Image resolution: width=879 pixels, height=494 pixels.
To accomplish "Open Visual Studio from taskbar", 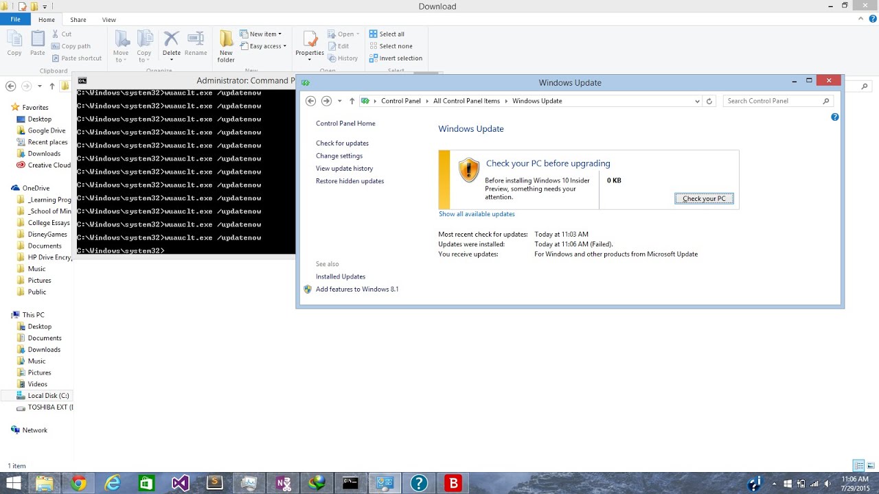I will coord(180,483).
